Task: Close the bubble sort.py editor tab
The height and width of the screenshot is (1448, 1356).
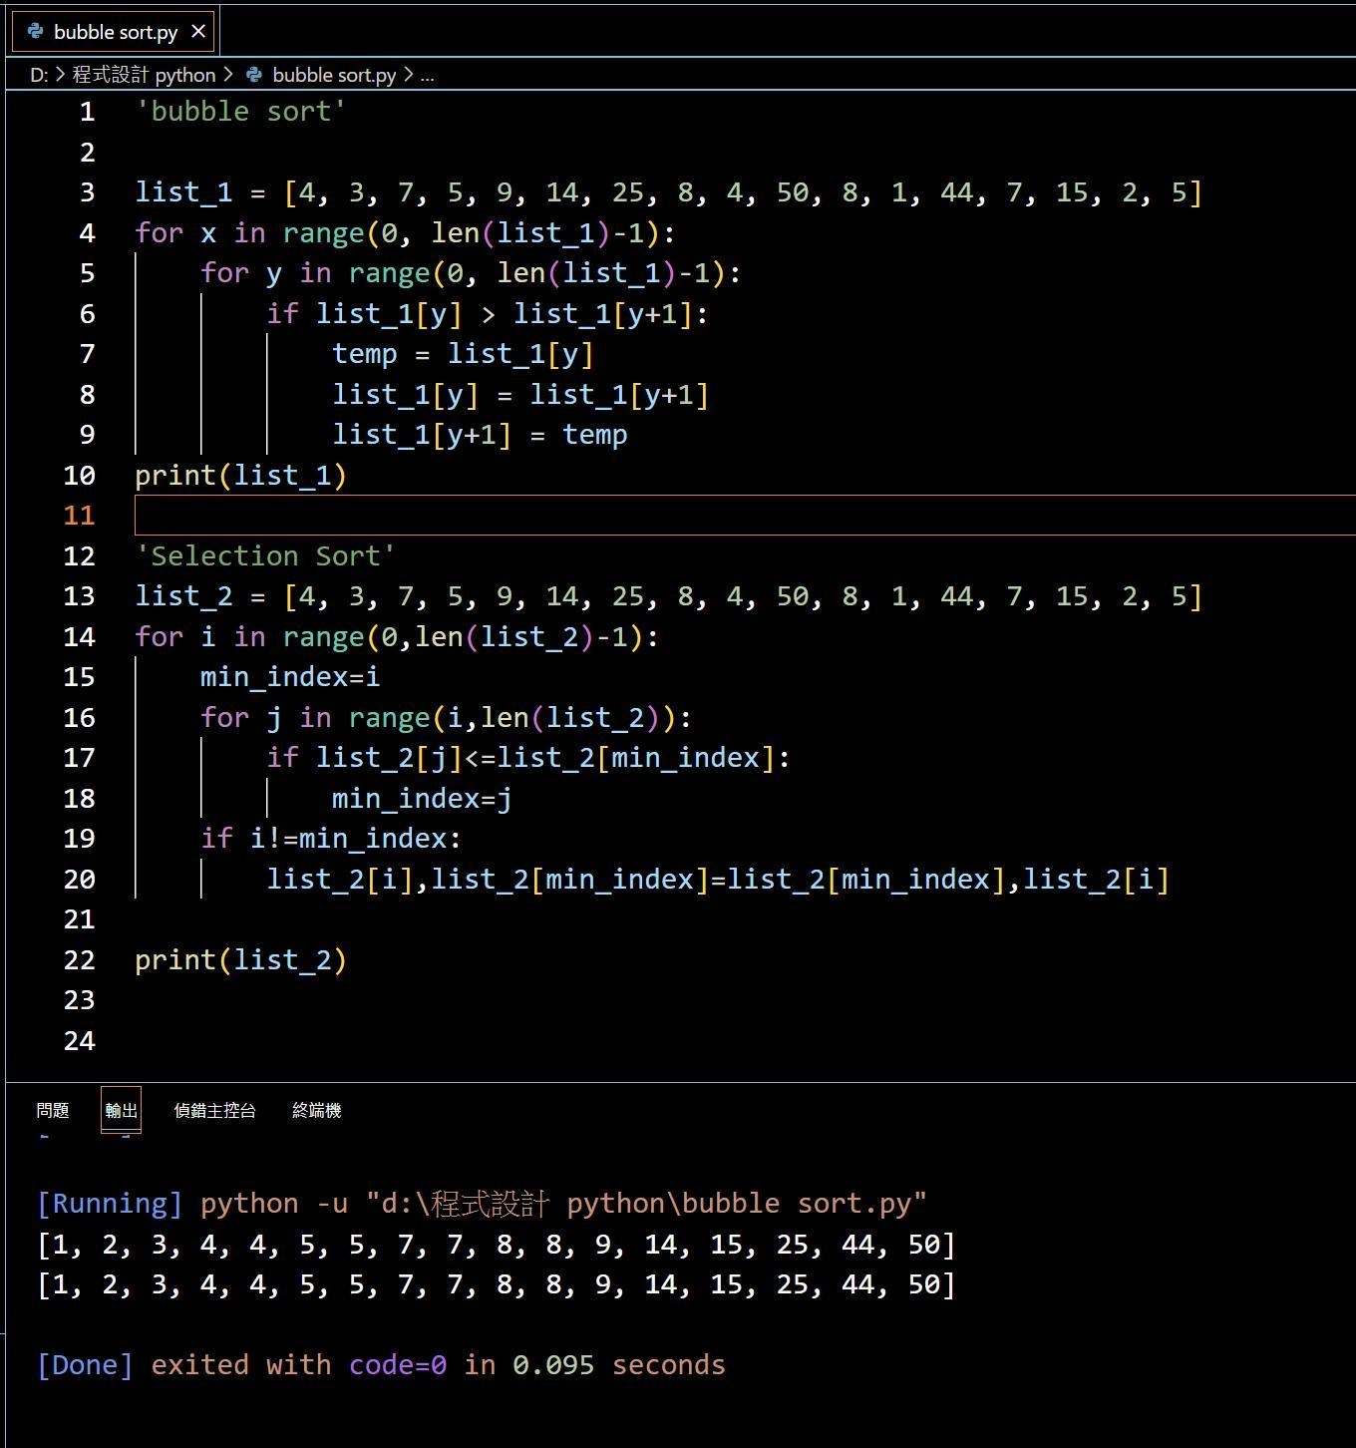Action: tap(198, 32)
